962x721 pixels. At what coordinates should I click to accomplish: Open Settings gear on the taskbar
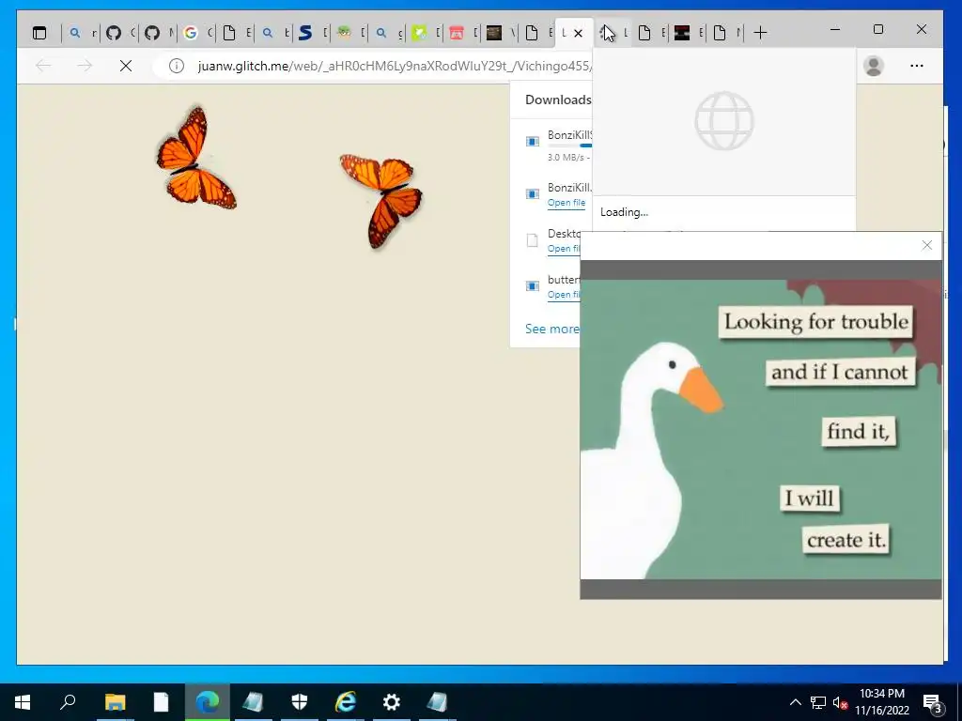point(392,702)
